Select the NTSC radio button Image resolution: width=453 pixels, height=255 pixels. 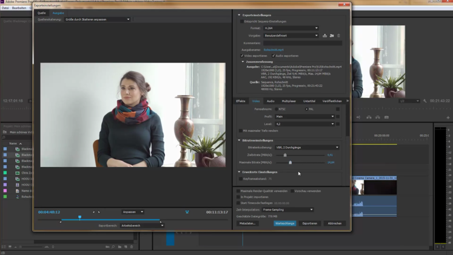276,109
